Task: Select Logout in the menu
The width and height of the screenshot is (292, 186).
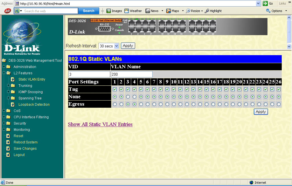Action: (19, 155)
